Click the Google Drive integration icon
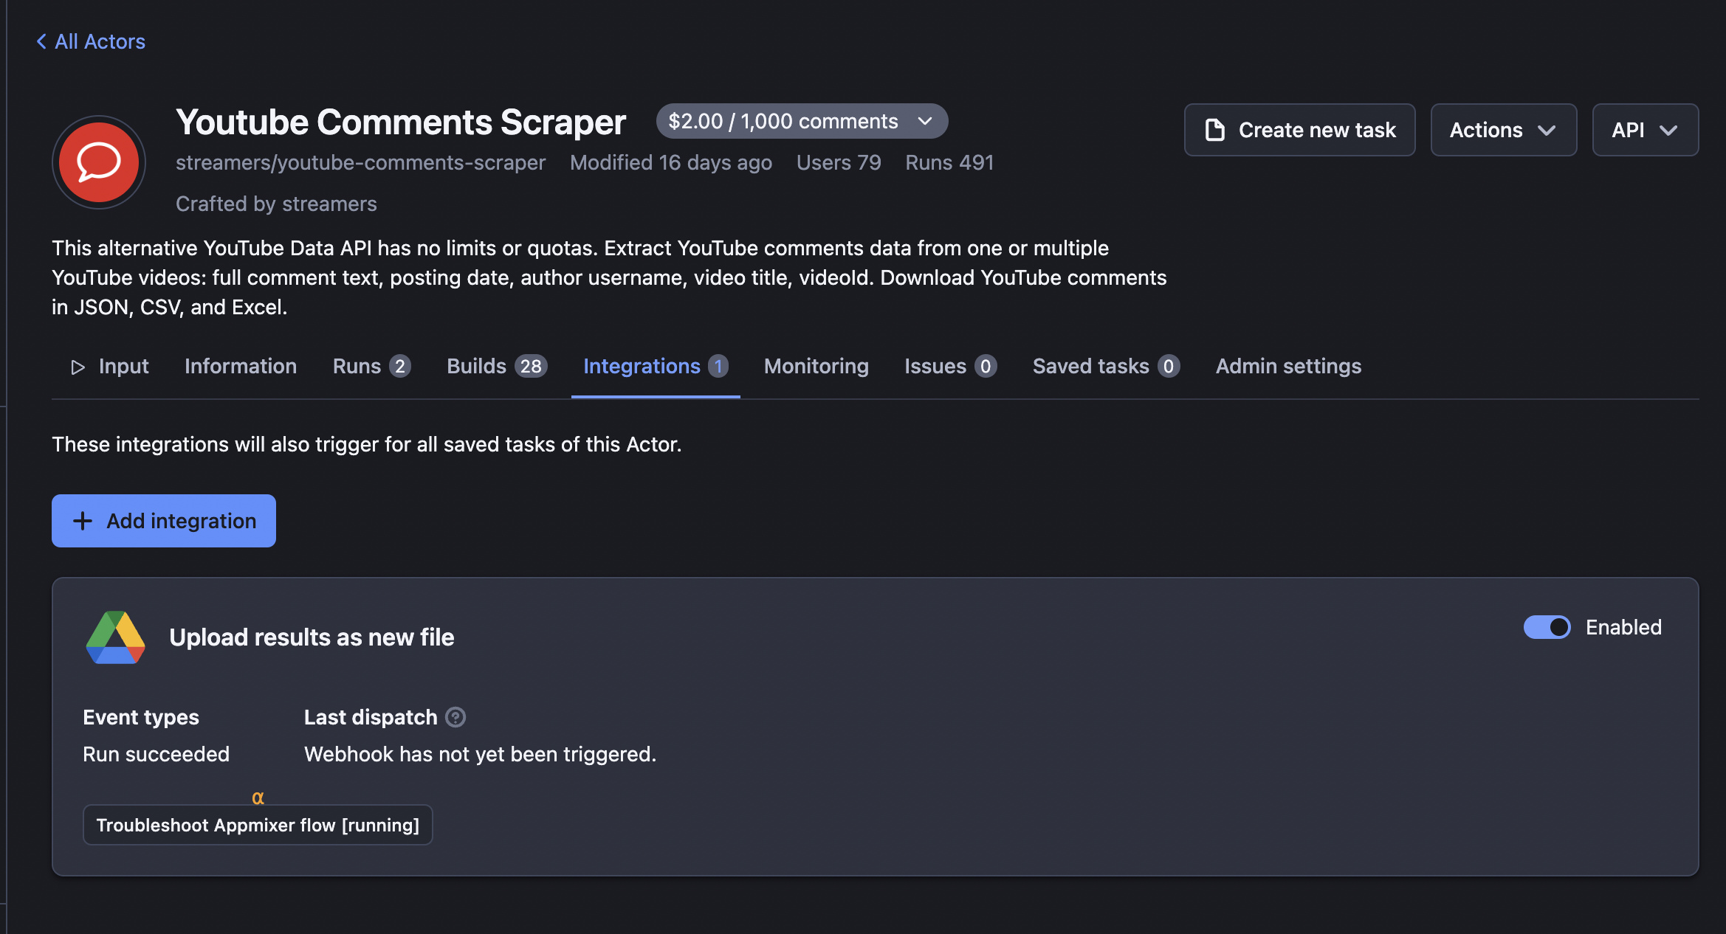 click(x=116, y=637)
